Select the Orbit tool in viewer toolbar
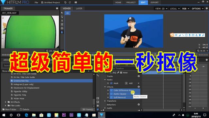Viewport: 209px width, 118px height. click(62, 24)
